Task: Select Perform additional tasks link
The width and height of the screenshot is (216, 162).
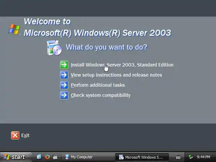Action: (98, 85)
